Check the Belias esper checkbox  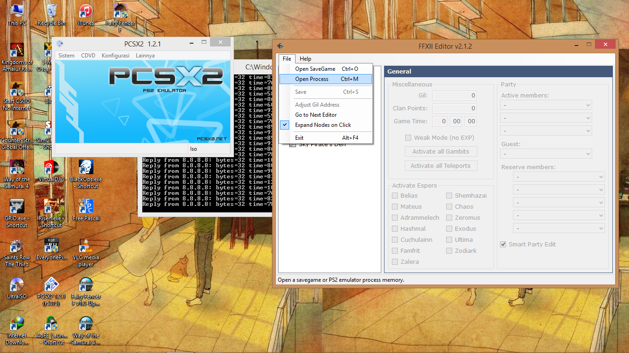pos(395,195)
